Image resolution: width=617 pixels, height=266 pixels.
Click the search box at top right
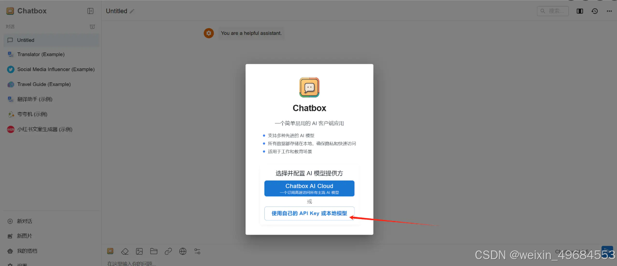tap(553, 11)
